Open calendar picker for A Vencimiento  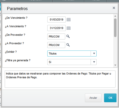pos(69,28)
